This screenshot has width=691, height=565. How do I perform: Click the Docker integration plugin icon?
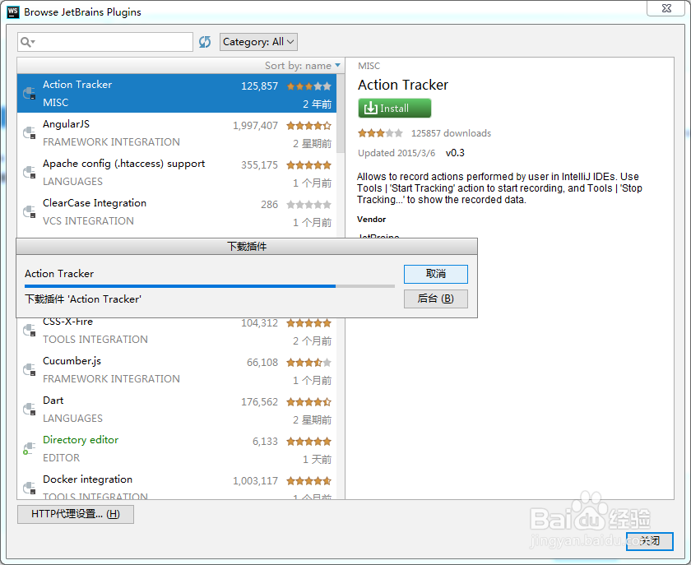tap(30, 488)
